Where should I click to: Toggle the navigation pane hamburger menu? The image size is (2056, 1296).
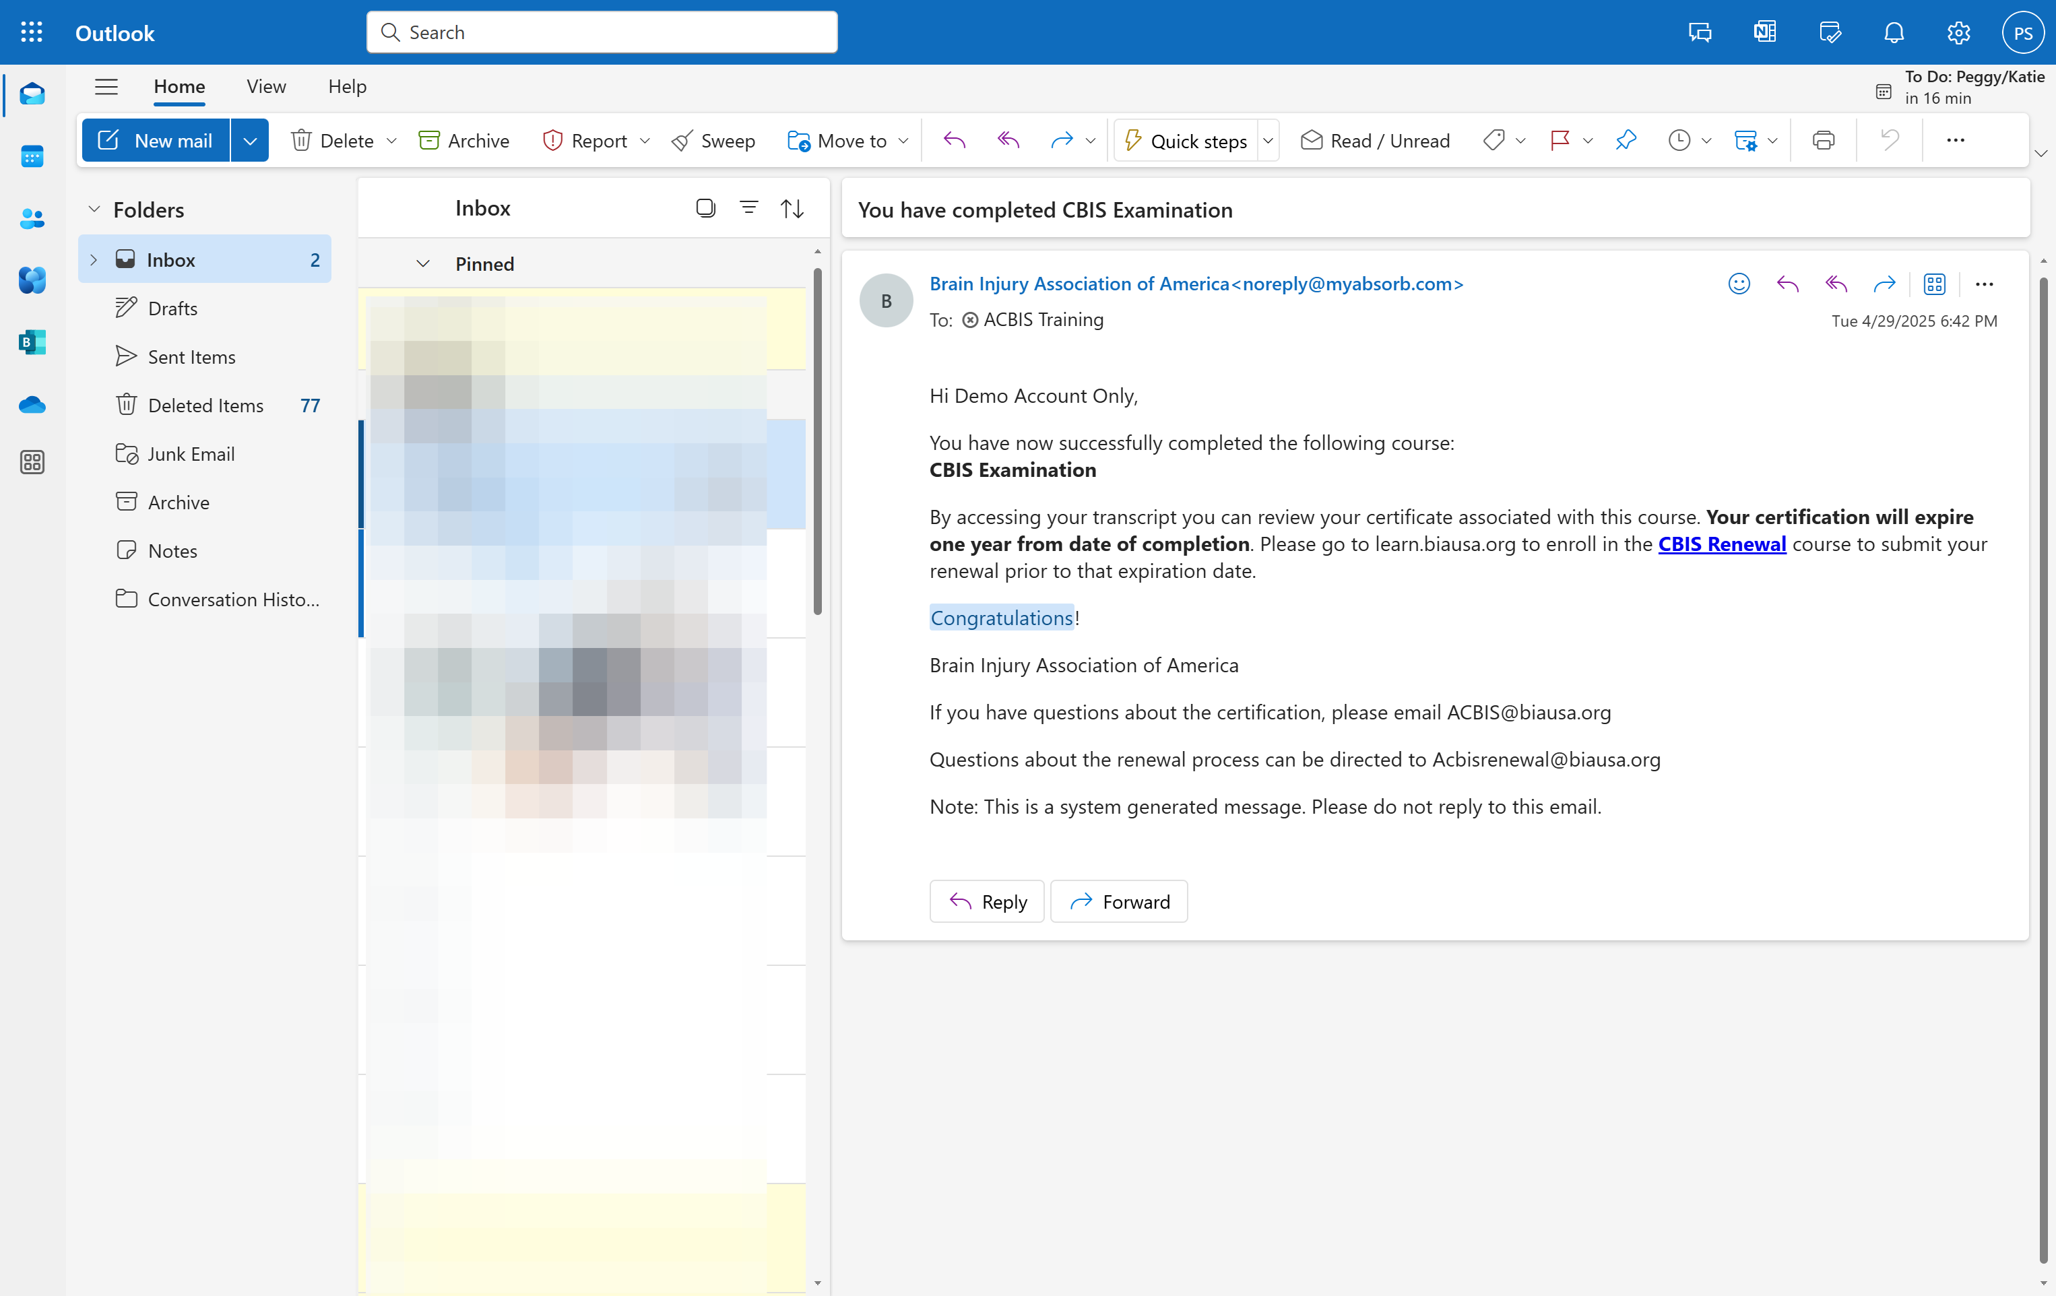pos(106,86)
